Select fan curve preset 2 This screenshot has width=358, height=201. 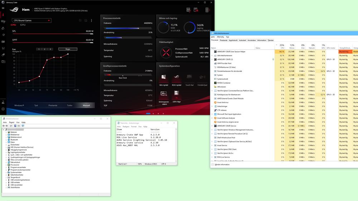pos(44,49)
